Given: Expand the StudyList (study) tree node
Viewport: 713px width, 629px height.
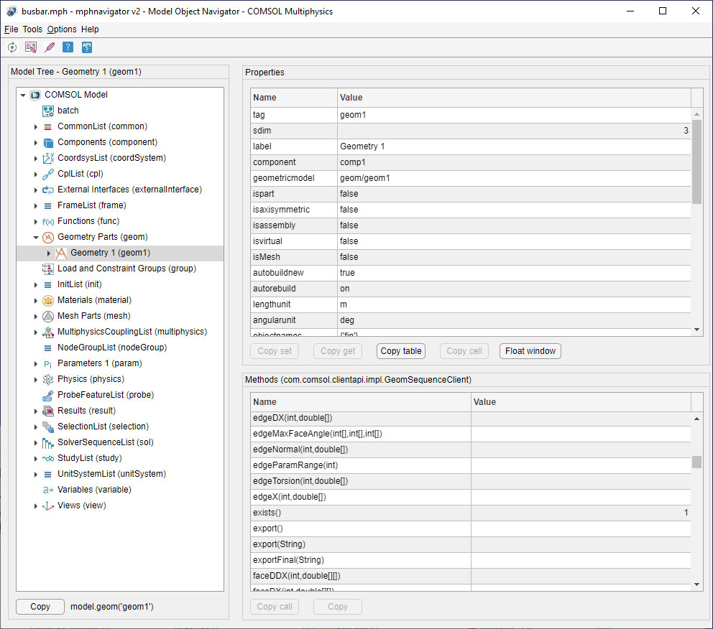Looking at the screenshot, I should pos(34,457).
